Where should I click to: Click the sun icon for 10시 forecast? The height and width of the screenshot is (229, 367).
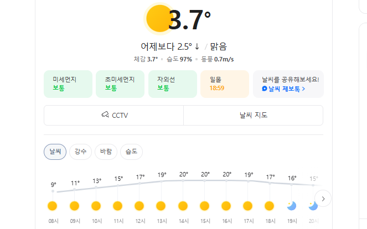[x=96, y=206]
